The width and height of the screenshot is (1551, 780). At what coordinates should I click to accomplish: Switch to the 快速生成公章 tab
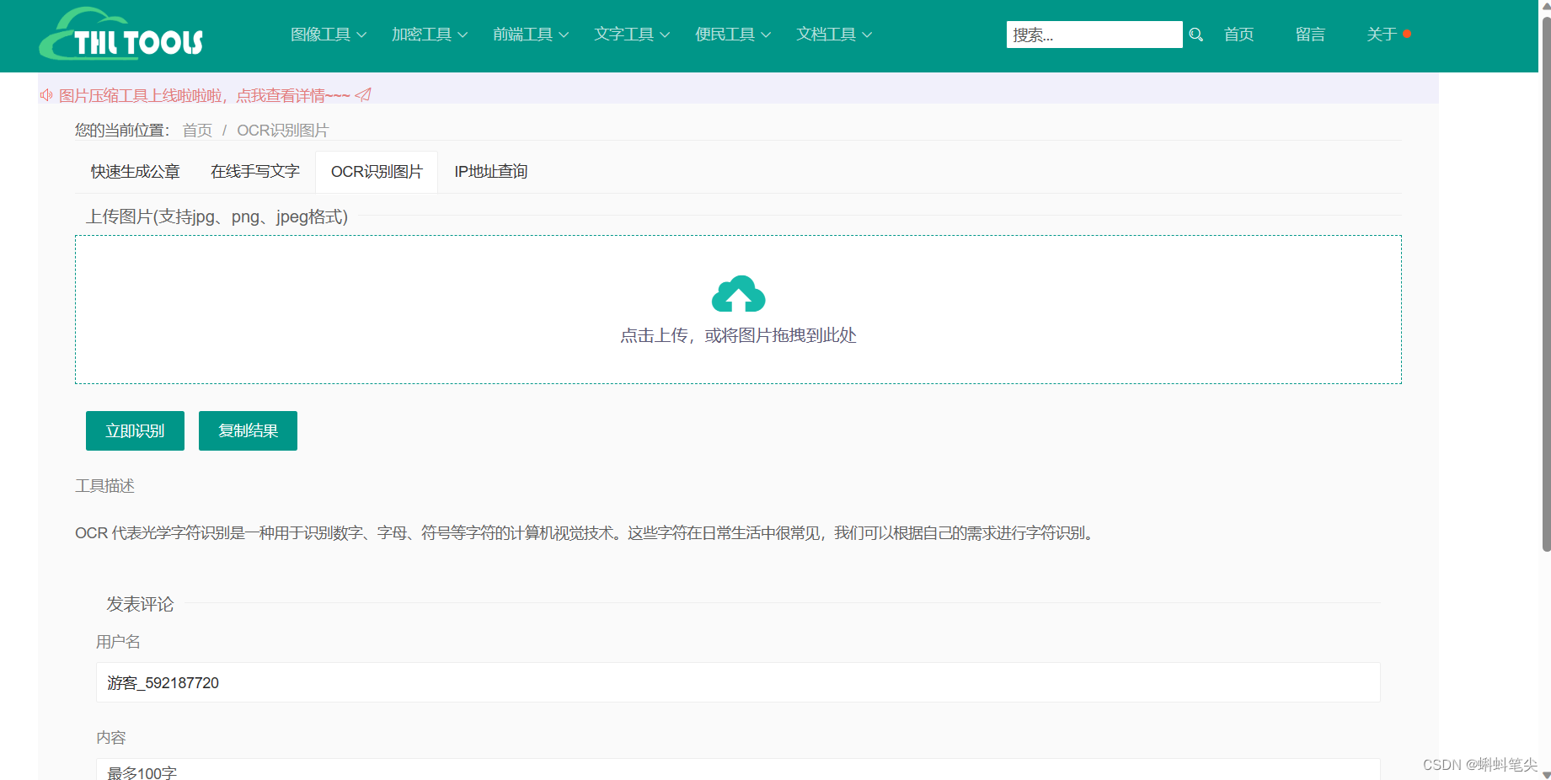136,172
